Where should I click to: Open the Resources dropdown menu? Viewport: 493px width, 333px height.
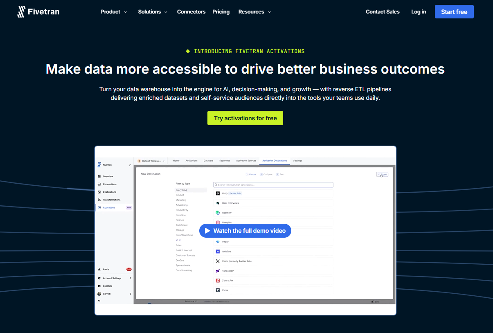coord(254,12)
